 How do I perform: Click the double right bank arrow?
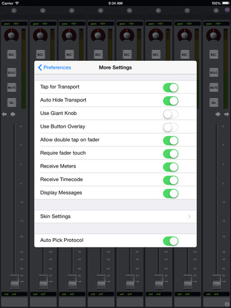click(x=218, y=114)
